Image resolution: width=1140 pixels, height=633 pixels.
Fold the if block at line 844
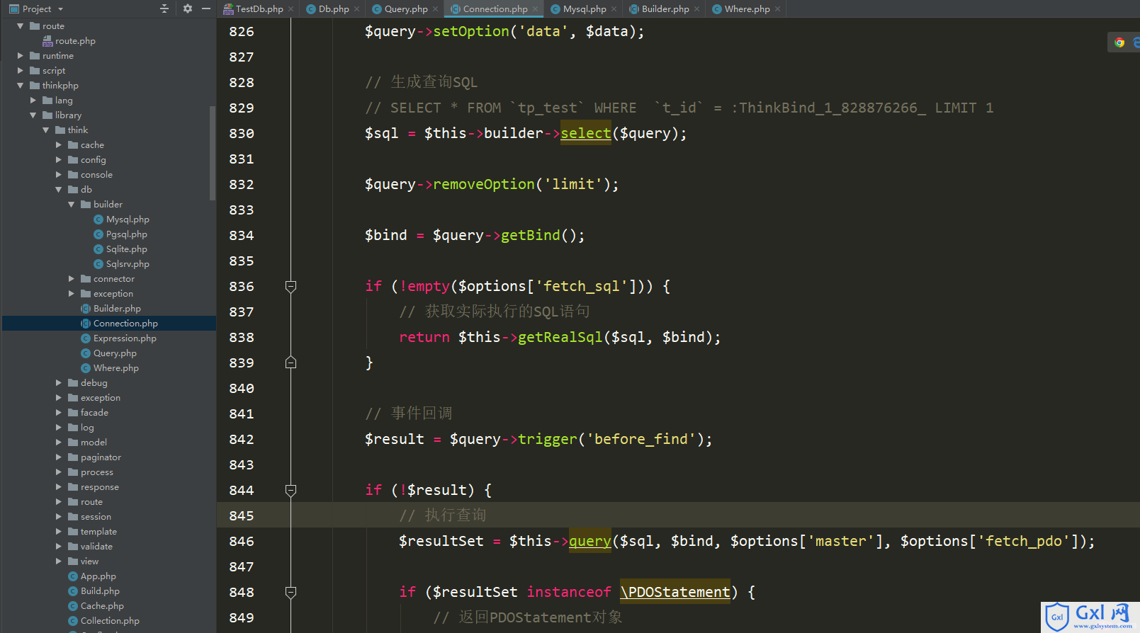(x=290, y=490)
